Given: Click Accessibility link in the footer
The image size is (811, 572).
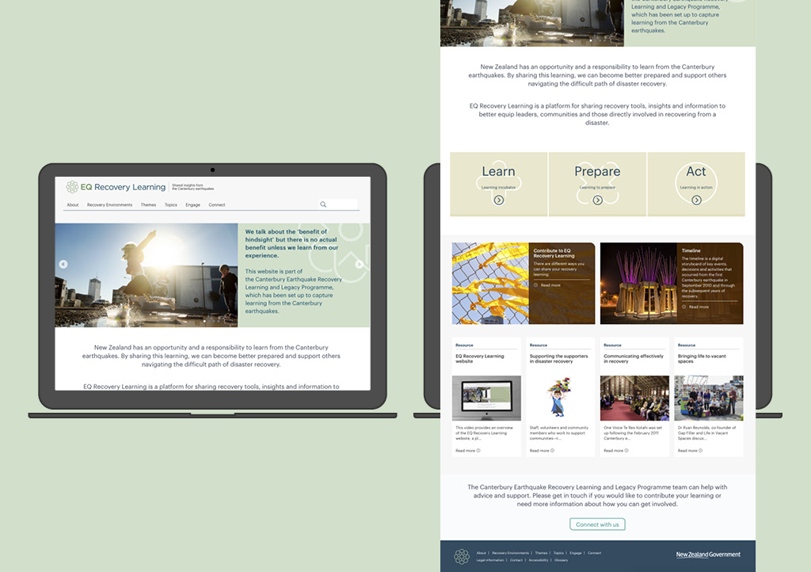Looking at the screenshot, I should [539, 560].
